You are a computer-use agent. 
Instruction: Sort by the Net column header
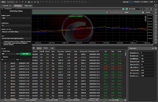point(106,51)
